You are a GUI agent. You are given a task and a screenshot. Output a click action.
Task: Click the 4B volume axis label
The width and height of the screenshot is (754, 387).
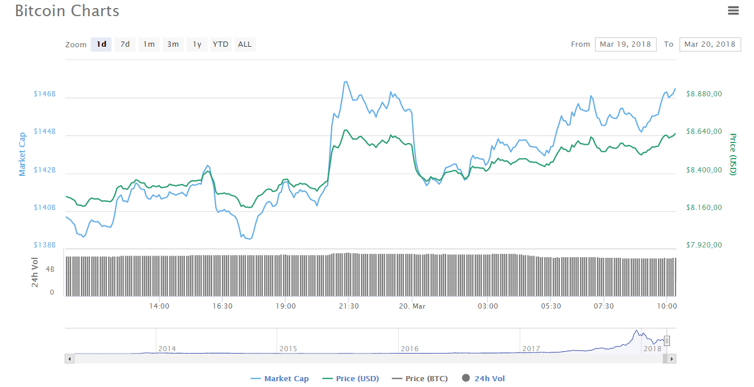(x=50, y=269)
